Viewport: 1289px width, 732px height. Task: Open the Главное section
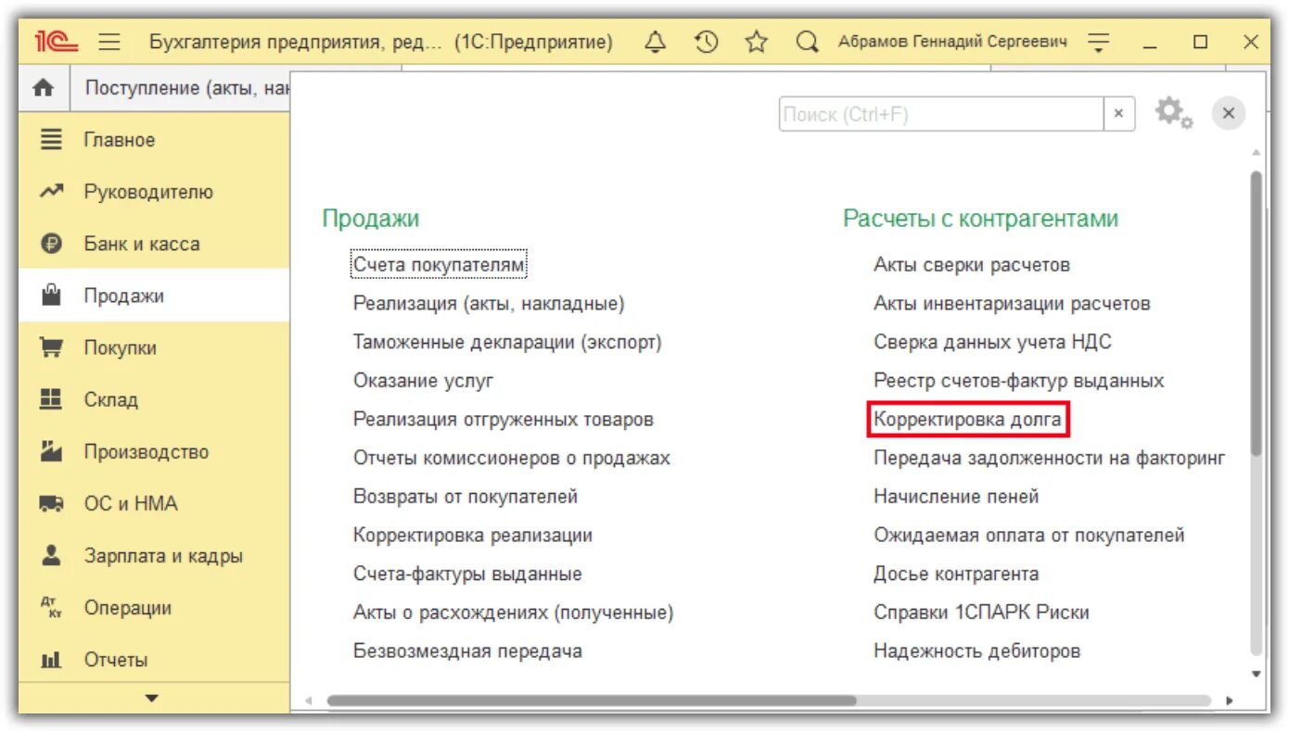[x=154, y=140]
